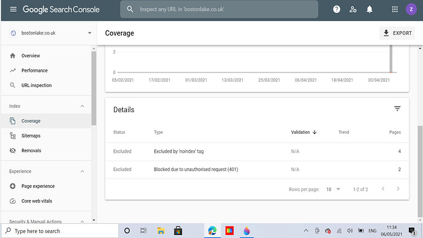Open Microsoft Store from the taskbar

178,231
